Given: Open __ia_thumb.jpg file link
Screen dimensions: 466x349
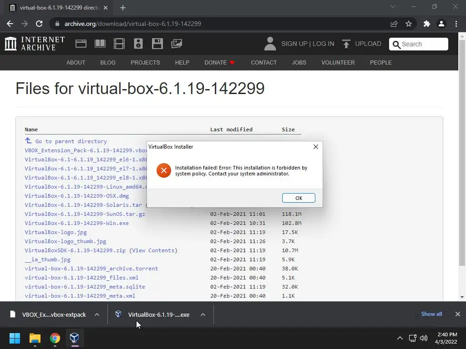Looking at the screenshot, I should tap(47, 259).
